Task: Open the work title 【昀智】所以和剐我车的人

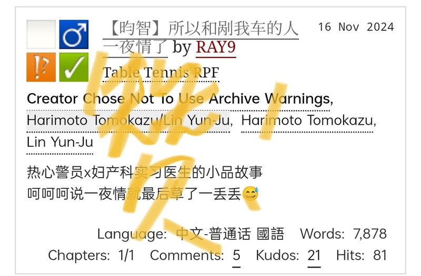Action: pos(201,28)
